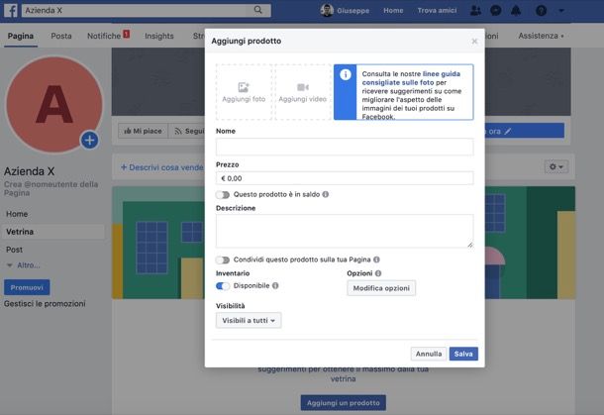Click 'Crea @nomeutente della Pagina' link
This screenshot has height=415, width=604.
[50, 188]
